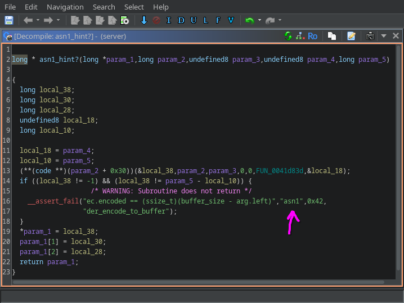Open the Navigation menu
This screenshot has width=404, height=303.
pyautogui.click(x=65, y=7)
